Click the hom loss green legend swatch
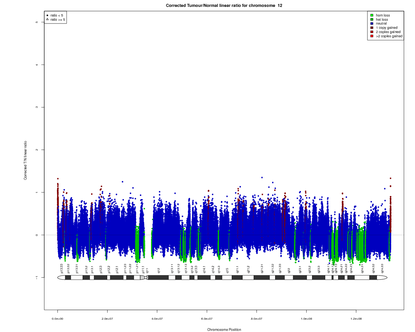 pos(372,15)
